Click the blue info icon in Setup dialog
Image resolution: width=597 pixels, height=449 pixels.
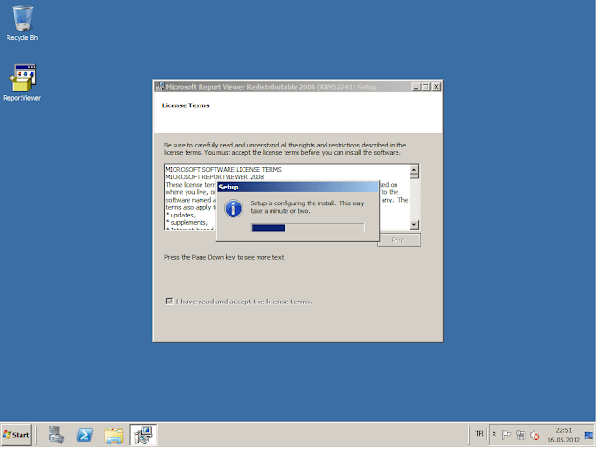coord(234,208)
